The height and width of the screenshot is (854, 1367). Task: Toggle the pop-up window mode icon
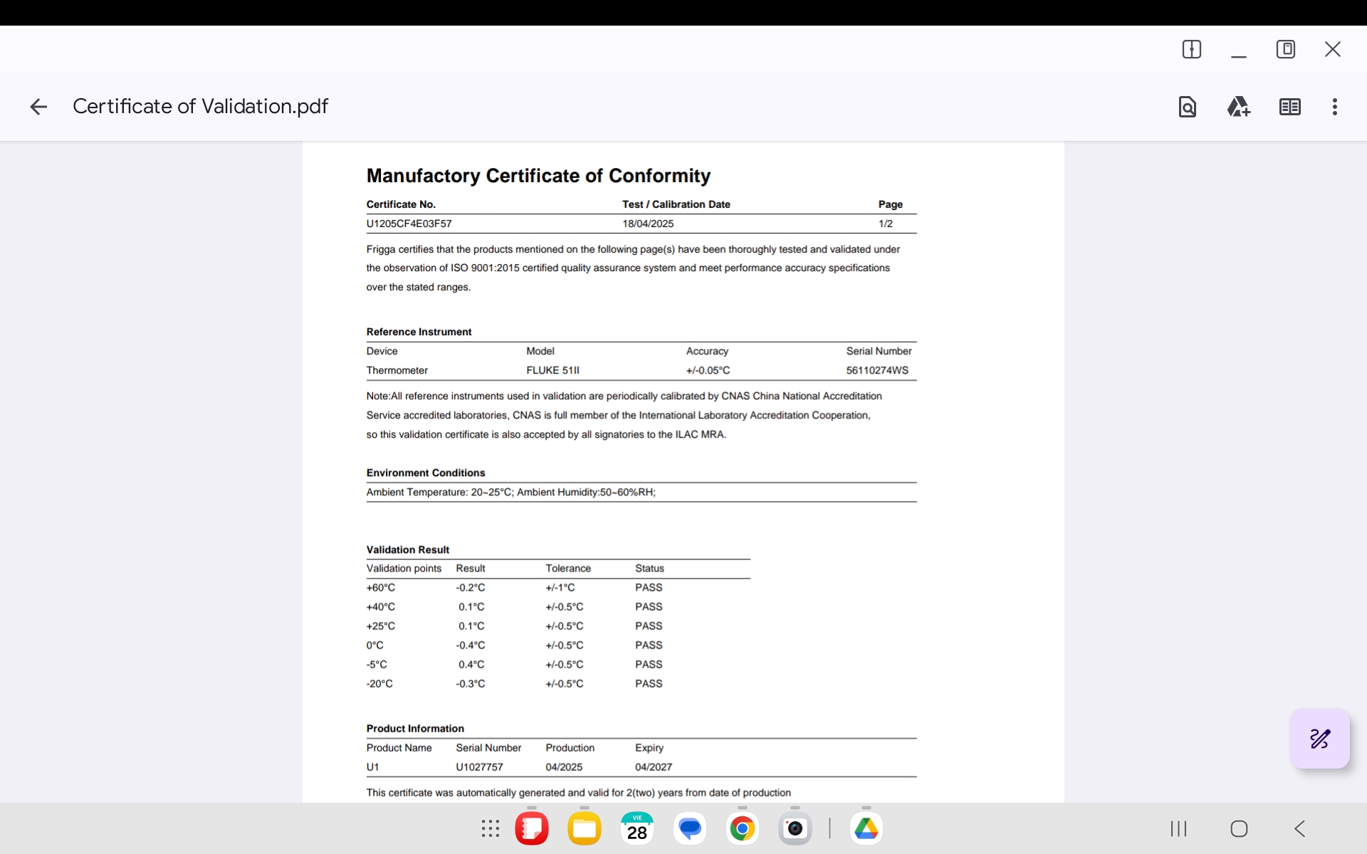click(x=1285, y=49)
